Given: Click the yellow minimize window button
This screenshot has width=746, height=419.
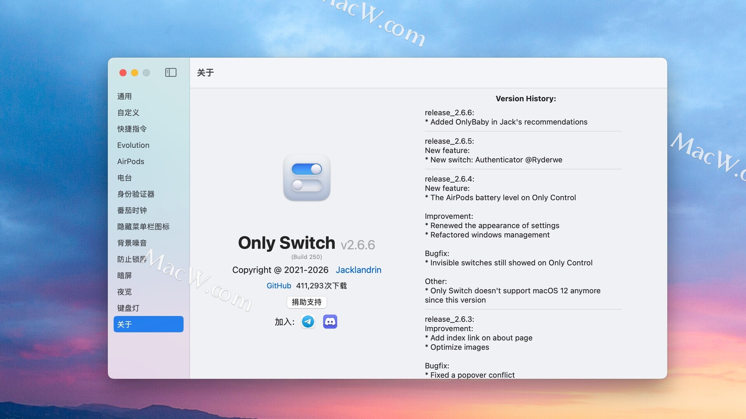Looking at the screenshot, I should (x=134, y=73).
